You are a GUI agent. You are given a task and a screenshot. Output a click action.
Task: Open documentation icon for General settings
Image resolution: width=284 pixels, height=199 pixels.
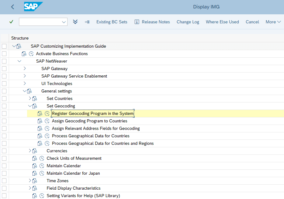[29, 91]
